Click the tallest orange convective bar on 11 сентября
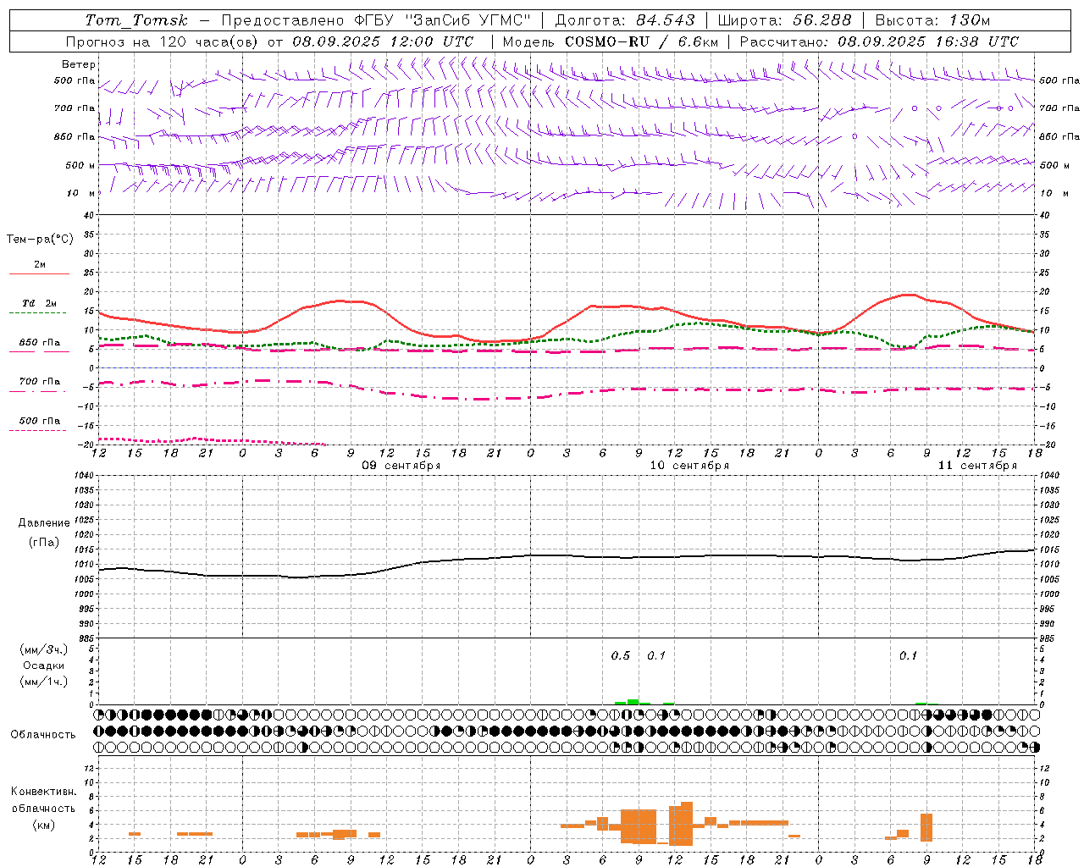Viewport: 1084px width, 867px height. pyautogui.click(x=926, y=827)
